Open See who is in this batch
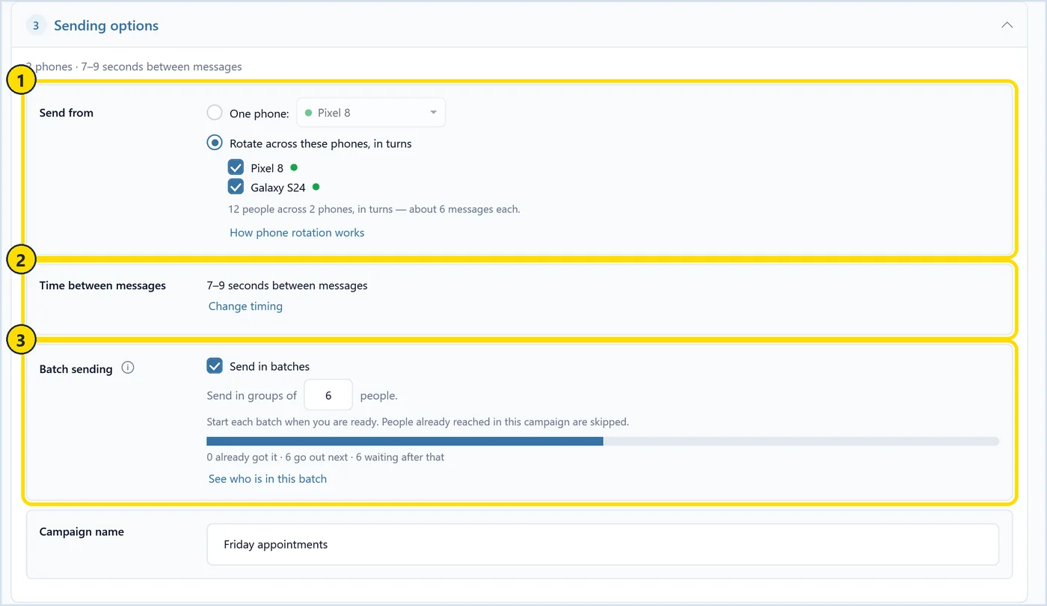 pos(268,479)
